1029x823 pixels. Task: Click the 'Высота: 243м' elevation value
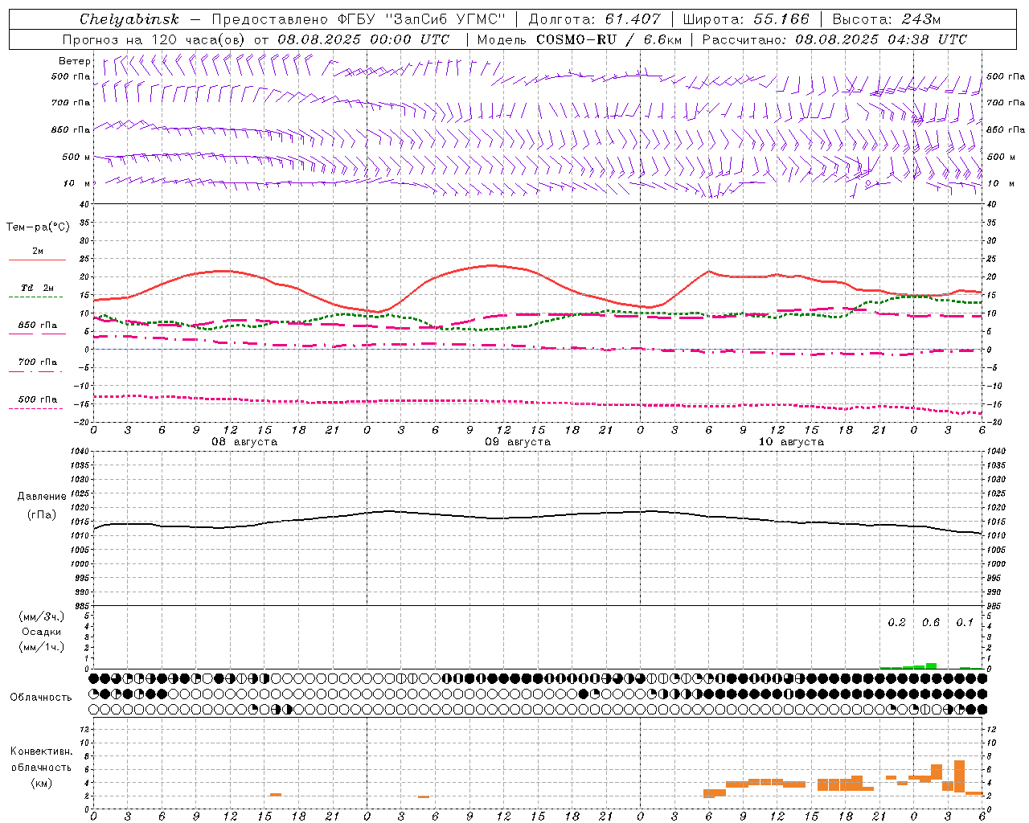pyautogui.click(x=887, y=19)
